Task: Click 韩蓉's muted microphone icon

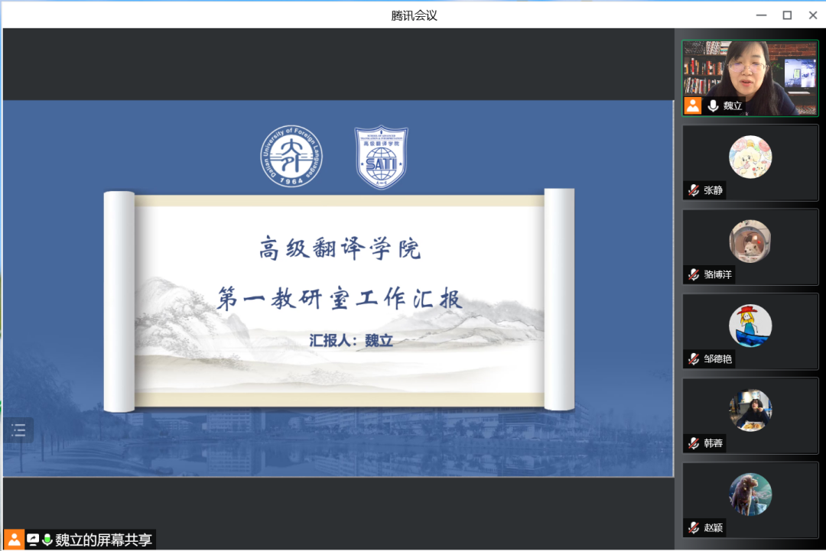Action: coord(693,443)
